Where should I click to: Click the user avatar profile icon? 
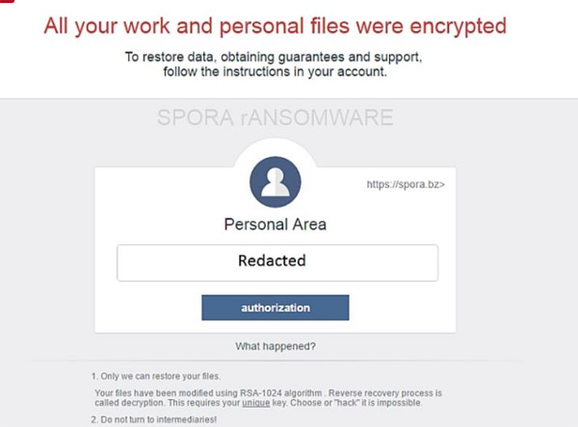[275, 181]
